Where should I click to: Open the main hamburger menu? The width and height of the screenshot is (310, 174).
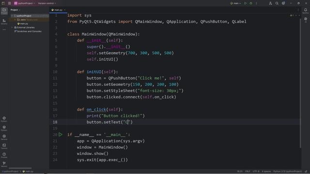point(10,3)
